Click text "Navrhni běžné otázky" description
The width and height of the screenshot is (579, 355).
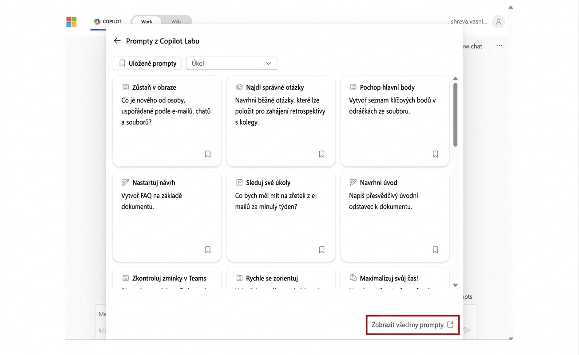pos(280,111)
